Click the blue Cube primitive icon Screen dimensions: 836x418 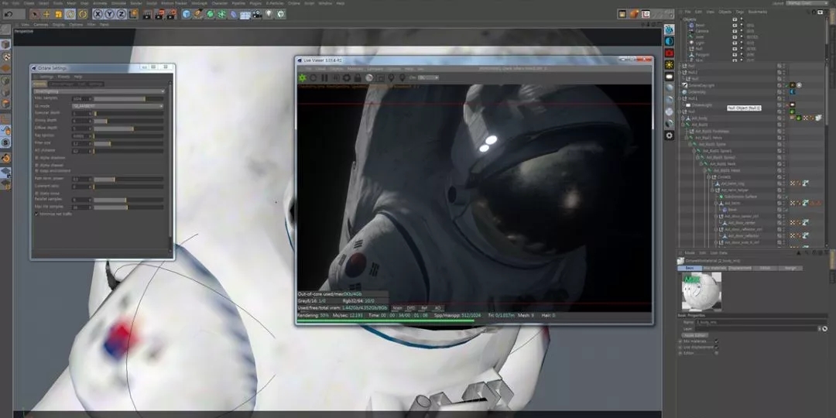(x=187, y=15)
